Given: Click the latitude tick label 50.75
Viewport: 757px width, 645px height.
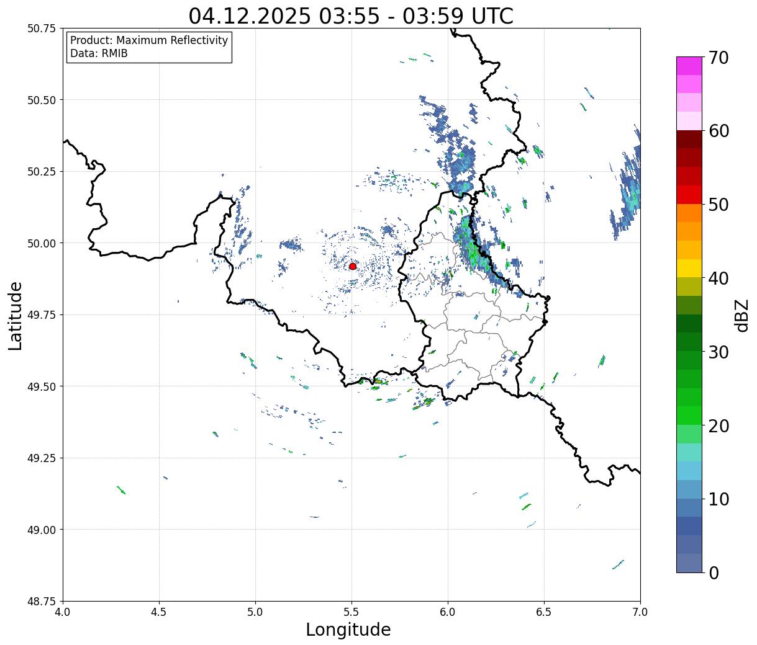Looking at the screenshot, I should [42, 29].
